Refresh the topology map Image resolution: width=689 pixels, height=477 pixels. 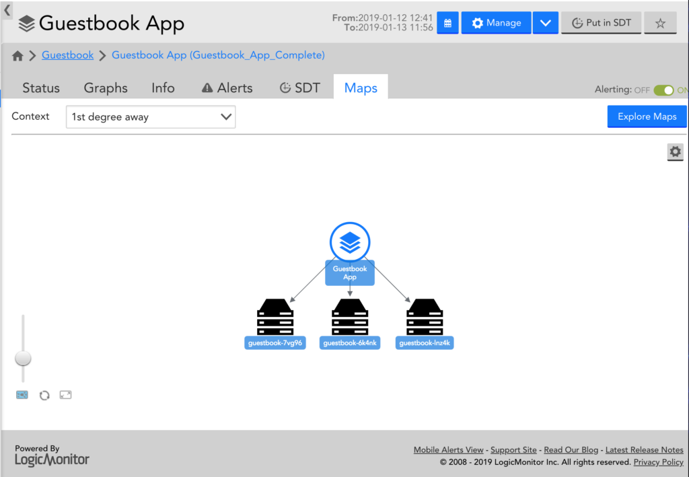44,395
